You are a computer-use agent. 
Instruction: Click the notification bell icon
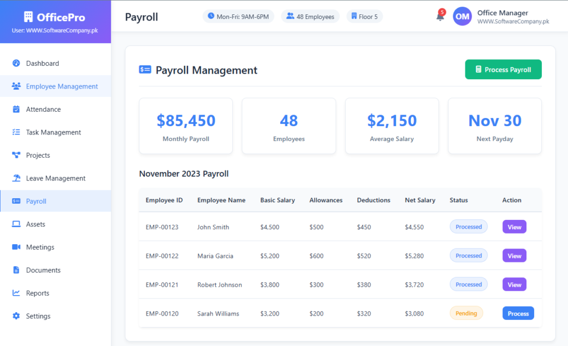pyautogui.click(x=440, y=17)
